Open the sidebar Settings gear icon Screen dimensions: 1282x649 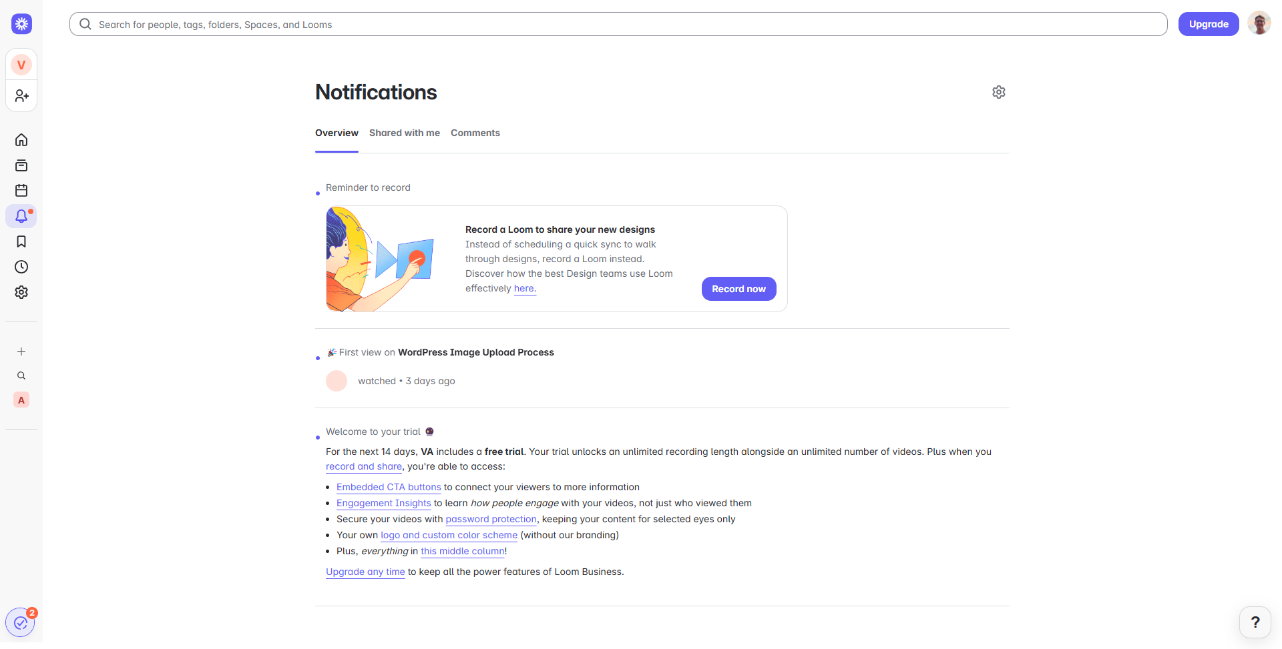click(x=21, y=292)
